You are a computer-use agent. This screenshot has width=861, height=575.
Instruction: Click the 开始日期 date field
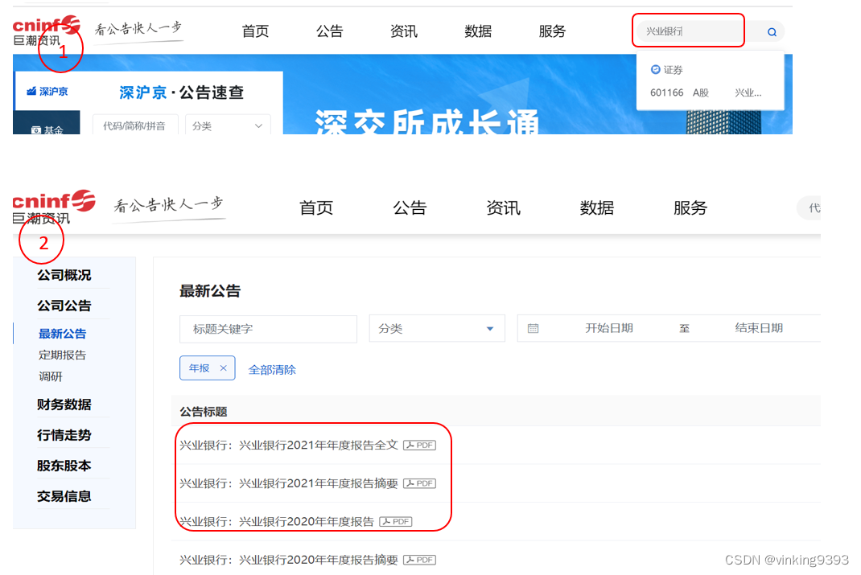coord(609,328)
